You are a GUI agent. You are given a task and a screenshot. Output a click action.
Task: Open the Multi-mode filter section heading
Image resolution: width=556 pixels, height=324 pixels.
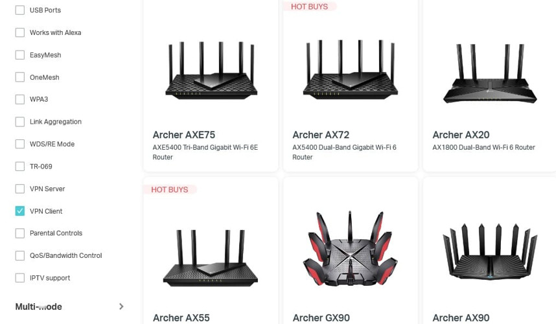[39, 307]
